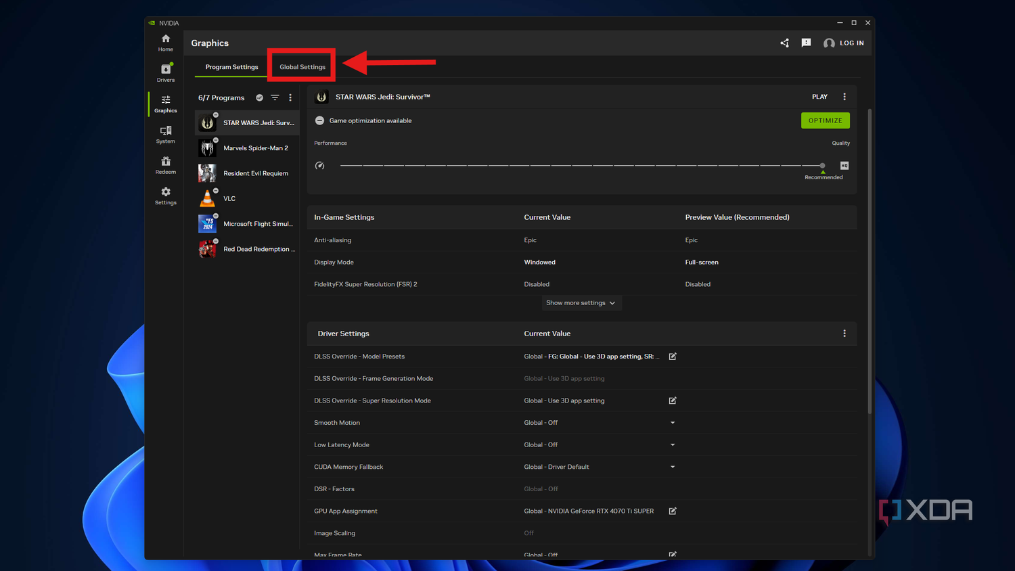Click the game optimization available status icon

point(319,120)
